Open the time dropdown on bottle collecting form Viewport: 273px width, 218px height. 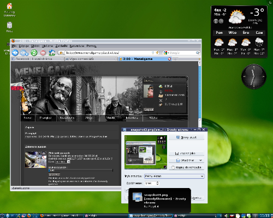(x=63, y=161)
